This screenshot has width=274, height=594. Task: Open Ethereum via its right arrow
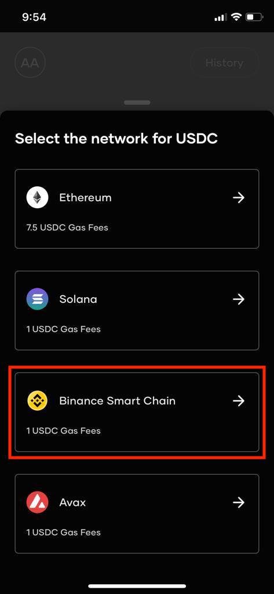point(239,198)
